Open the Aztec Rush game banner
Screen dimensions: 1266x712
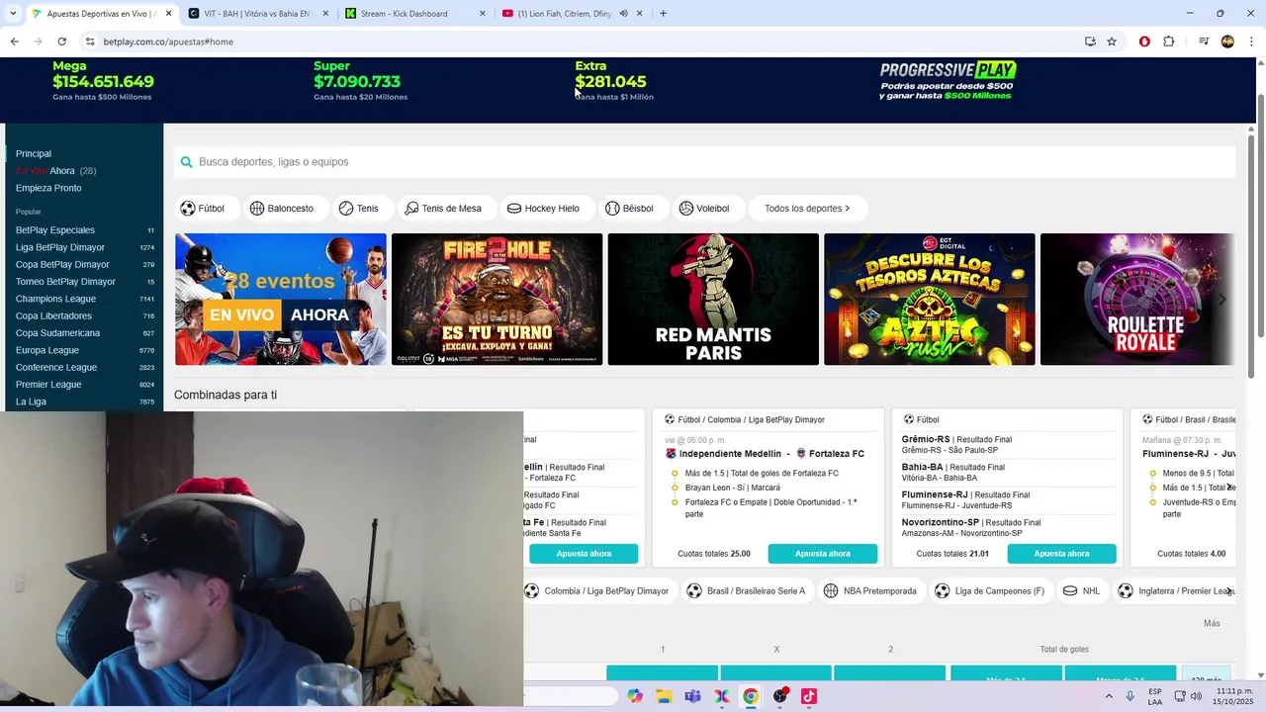pos(930,300)
